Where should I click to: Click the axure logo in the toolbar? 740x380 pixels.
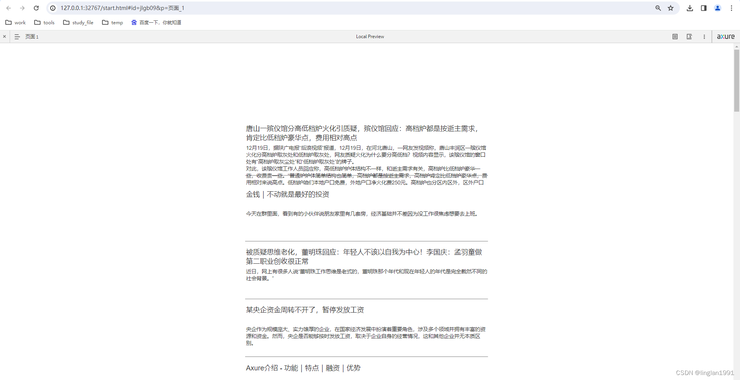pyautogui.click(x=726, y=36)
